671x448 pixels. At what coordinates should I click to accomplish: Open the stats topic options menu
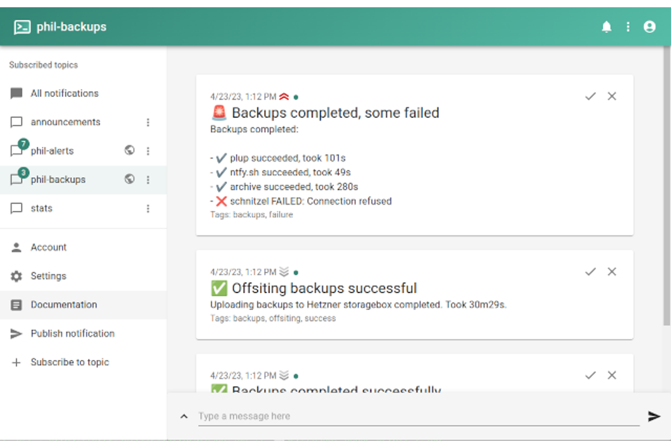click(x=147, y=208)
